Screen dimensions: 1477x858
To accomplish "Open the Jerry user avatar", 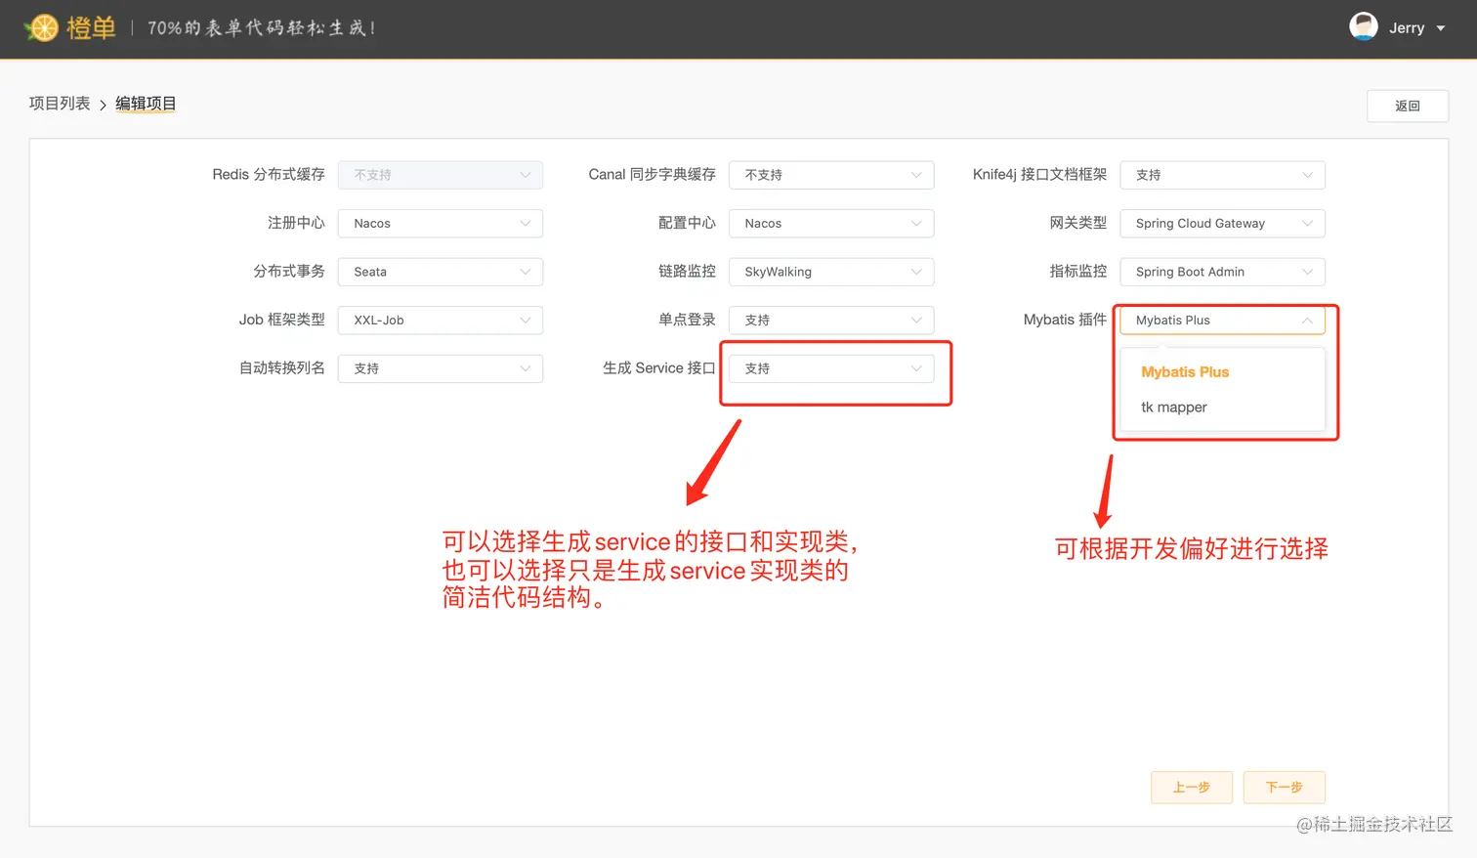I will [1363, 27].
